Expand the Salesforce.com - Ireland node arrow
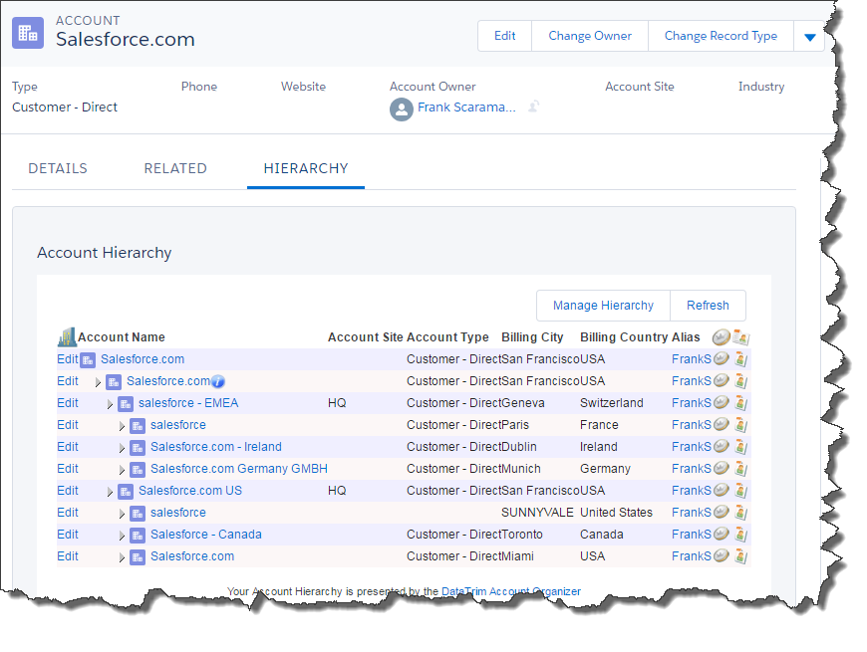867x652 pixels. tap(122, 448)
